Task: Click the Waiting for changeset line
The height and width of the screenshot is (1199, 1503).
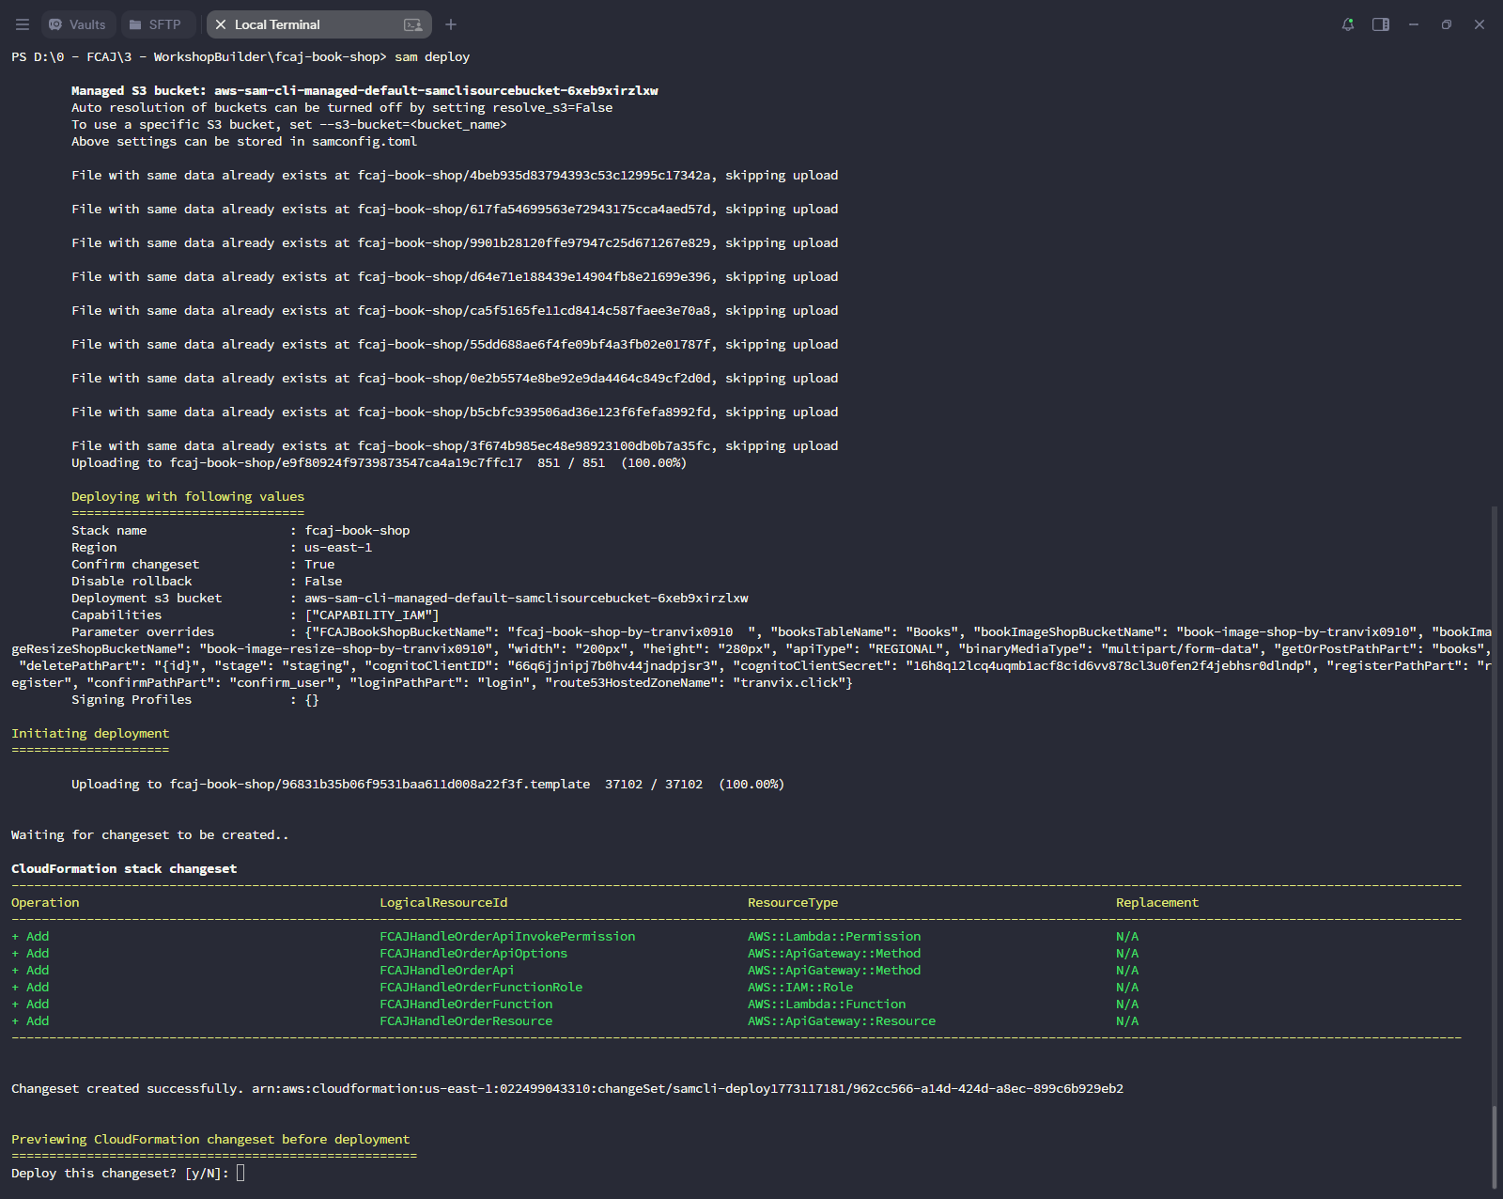Action: 150,834
